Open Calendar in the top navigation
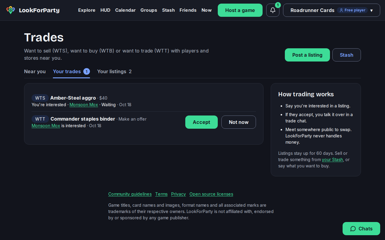This screenshot has height=240, width=385. coord(125,10)
